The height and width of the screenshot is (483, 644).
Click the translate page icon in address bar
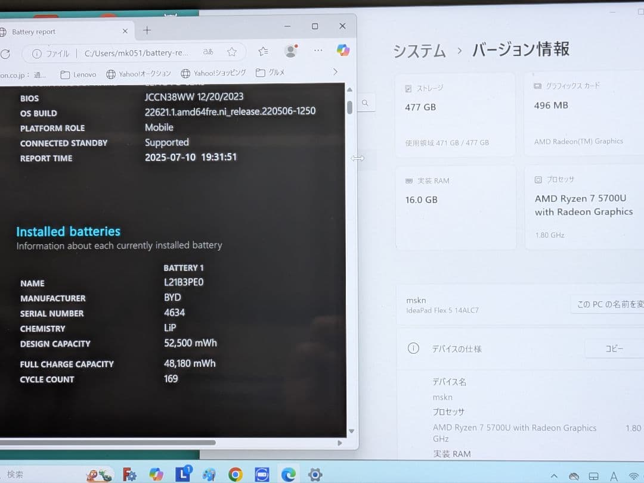[208, 51]
